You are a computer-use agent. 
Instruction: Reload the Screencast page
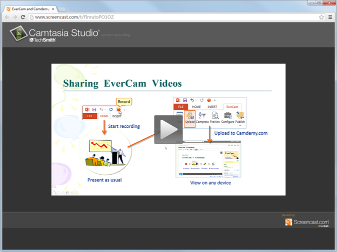coord(23,17)
